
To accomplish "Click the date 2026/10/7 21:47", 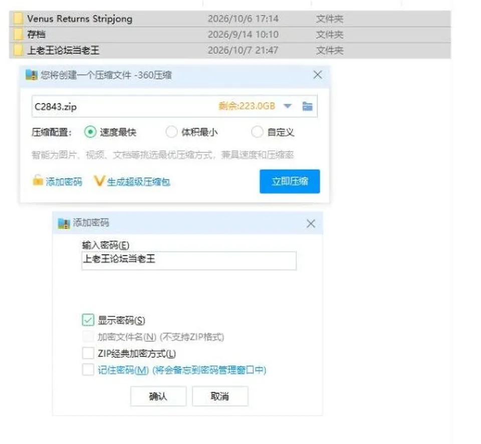I will click(x=243, y=50).
